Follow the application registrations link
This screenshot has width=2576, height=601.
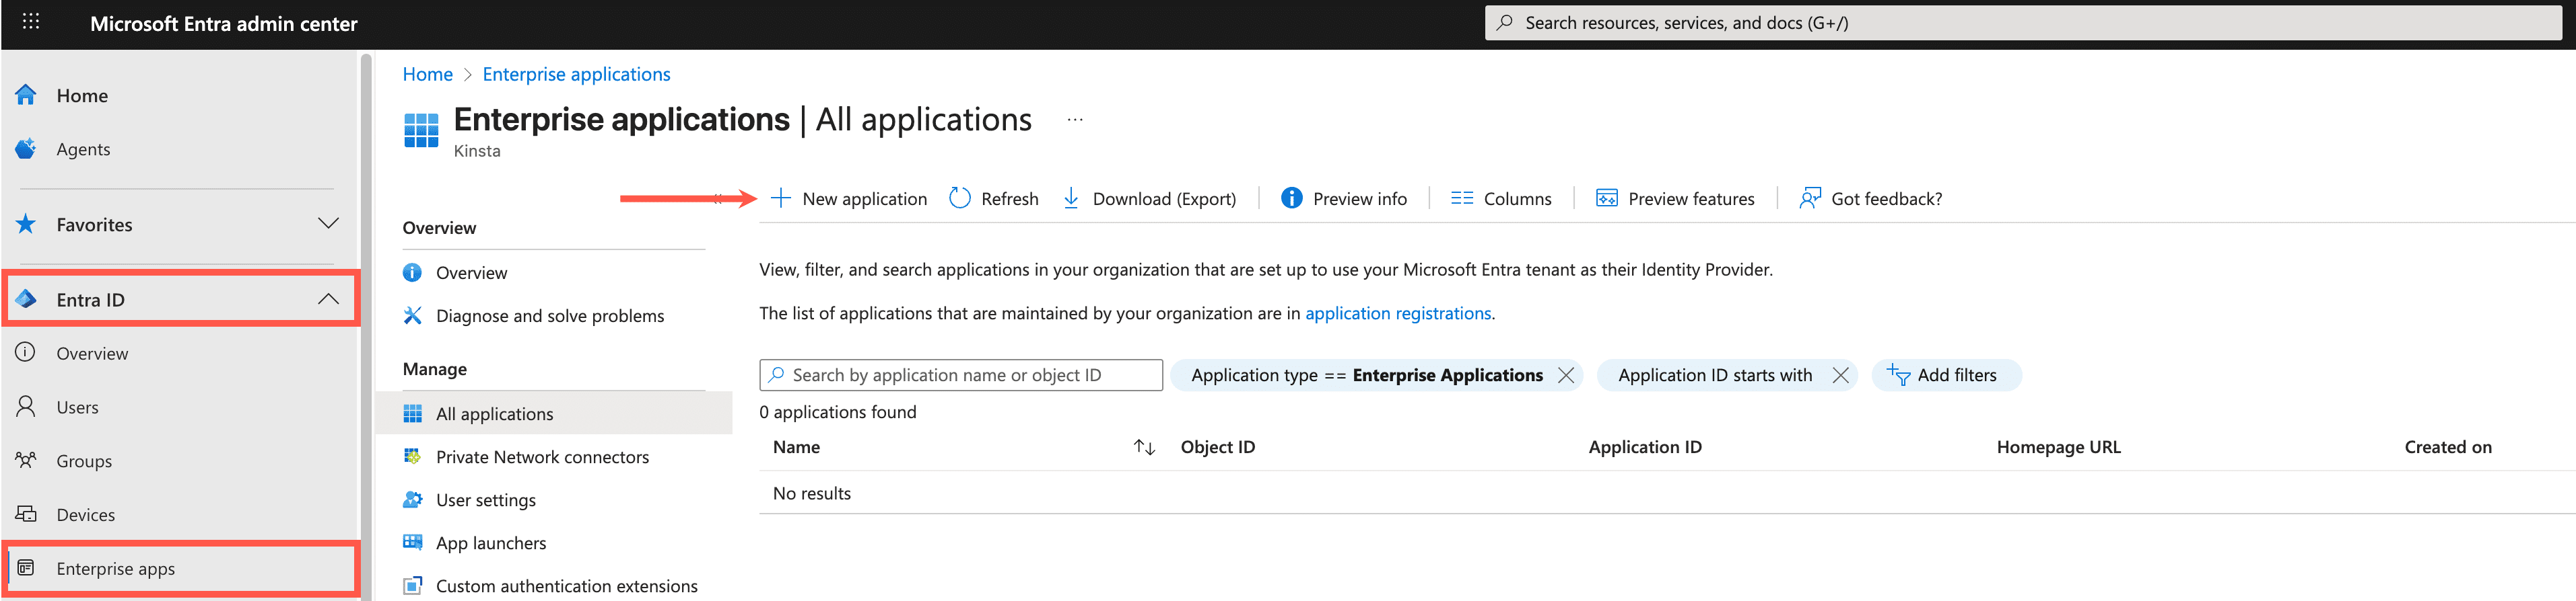[x=1397, y=313]
